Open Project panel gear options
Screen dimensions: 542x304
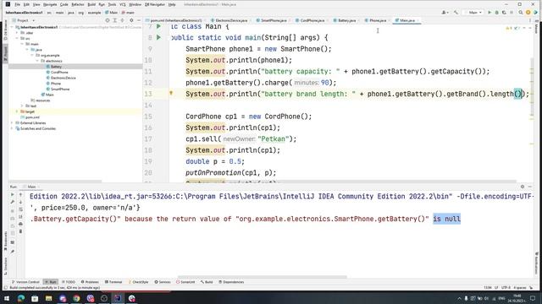(x=131, y=20)
